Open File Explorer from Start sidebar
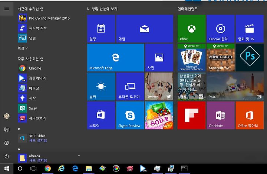 pos(7,130)
